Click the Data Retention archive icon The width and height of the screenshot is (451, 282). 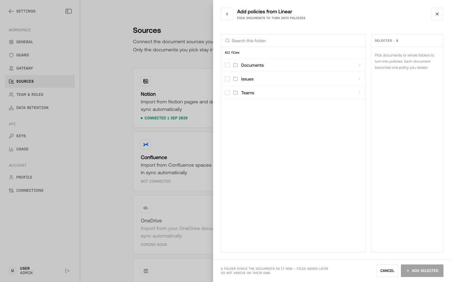coord(11,108)
